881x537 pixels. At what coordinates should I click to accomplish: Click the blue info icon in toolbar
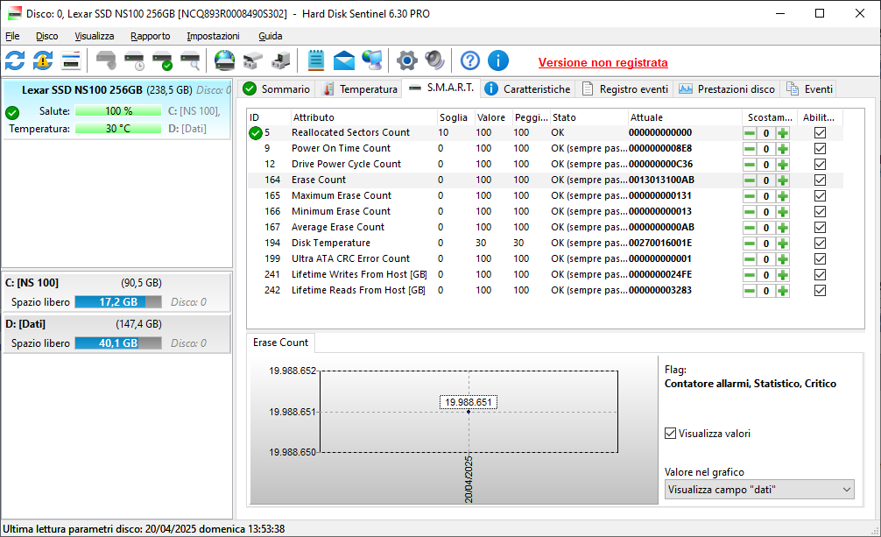coord(497,60)
